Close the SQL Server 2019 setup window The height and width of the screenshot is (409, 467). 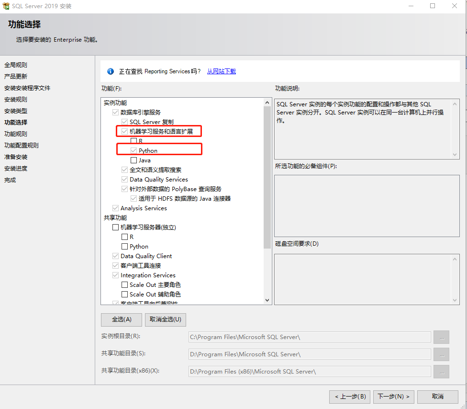(455, 6)
